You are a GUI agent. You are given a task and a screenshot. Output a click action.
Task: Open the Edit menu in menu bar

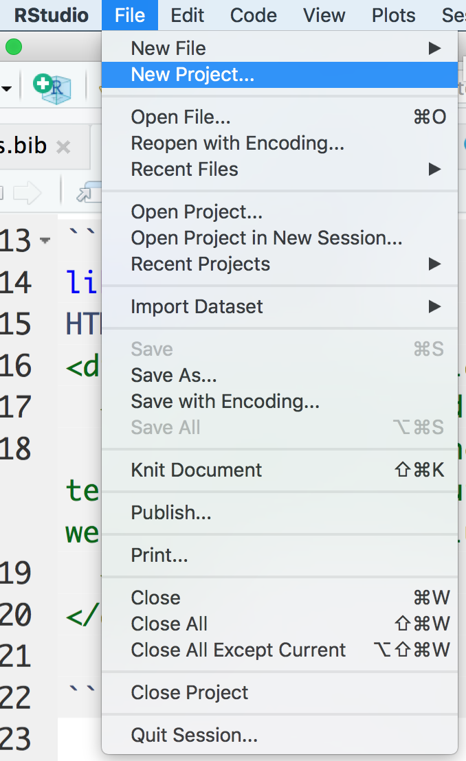(x=187, y=14)
